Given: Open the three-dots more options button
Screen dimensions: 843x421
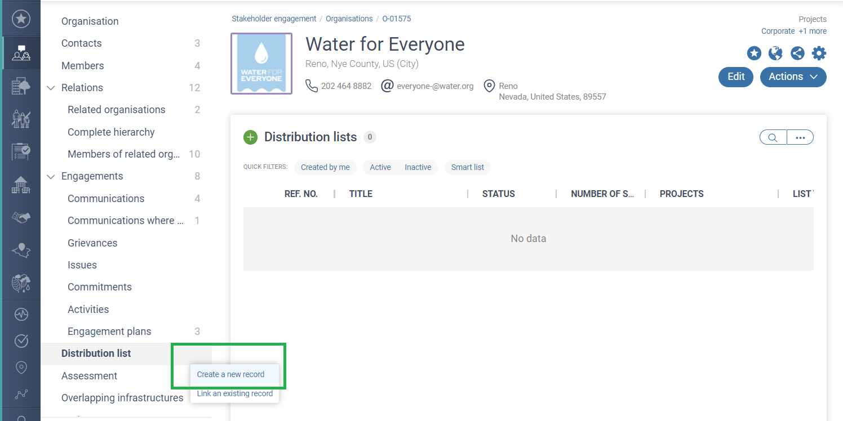Looking at the screenshot, I should 800,137.
